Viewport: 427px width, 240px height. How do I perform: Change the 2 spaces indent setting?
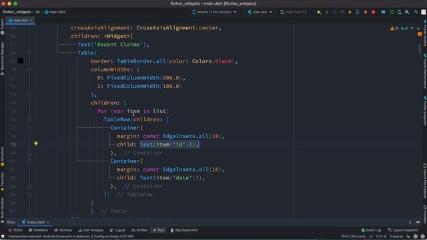(396, 237)
